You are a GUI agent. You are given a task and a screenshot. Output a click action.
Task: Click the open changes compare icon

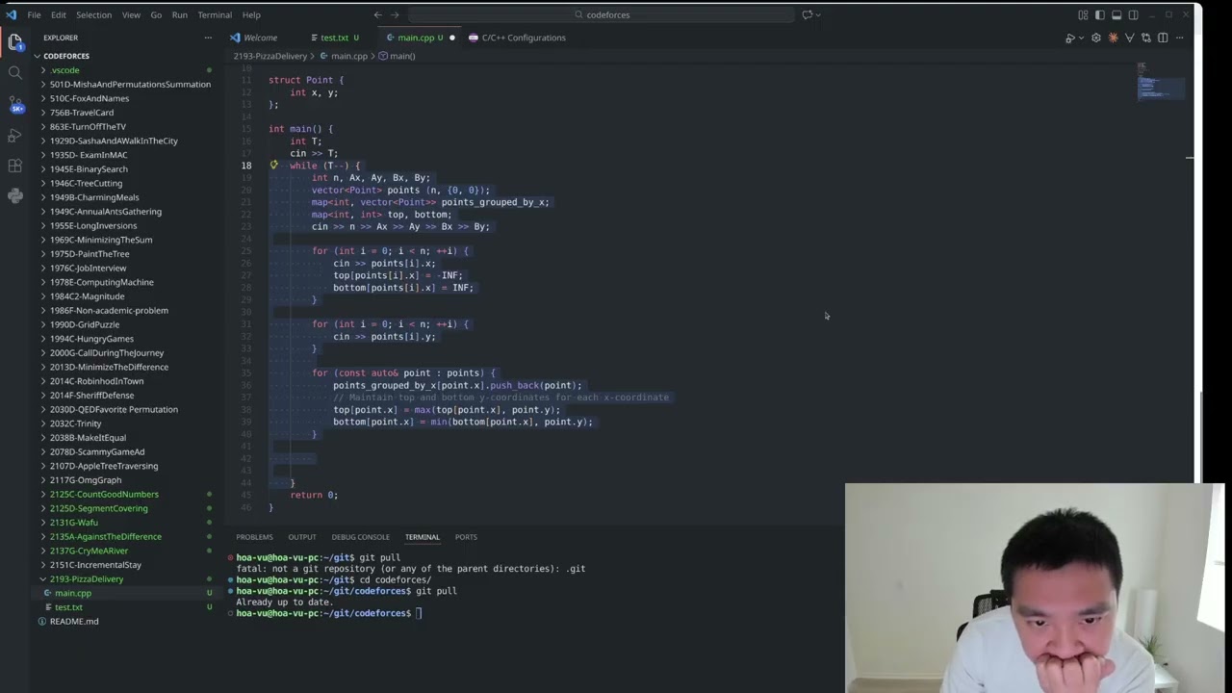pos(1146,38)
